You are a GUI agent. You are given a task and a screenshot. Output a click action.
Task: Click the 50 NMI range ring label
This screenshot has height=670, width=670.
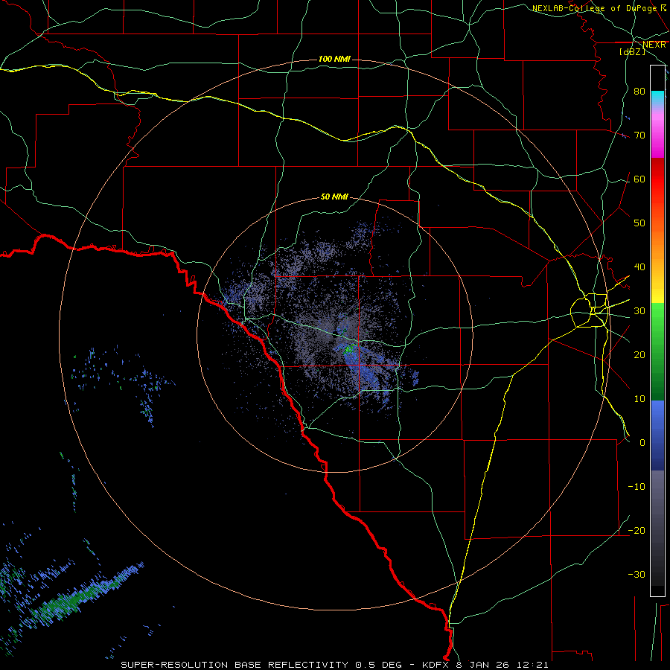334,197
